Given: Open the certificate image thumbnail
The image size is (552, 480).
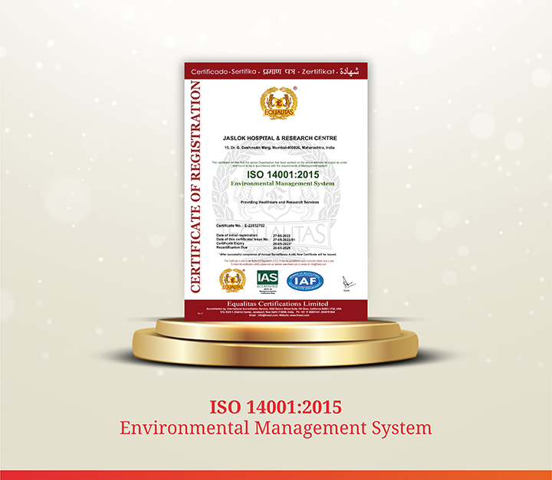Looking at the screenshot, I should (x=276, y=191).
